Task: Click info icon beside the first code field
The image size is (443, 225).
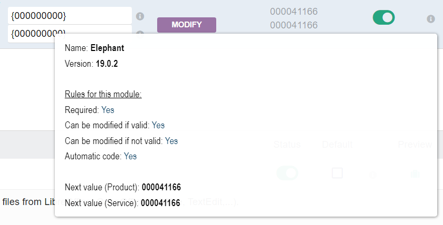Action: click(140, 16)
